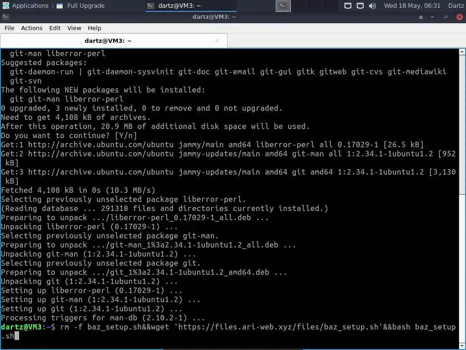The image size is (466, 350).
Task: Click the 'Need to get 4,108 kB' line
Action: [76, 117]
